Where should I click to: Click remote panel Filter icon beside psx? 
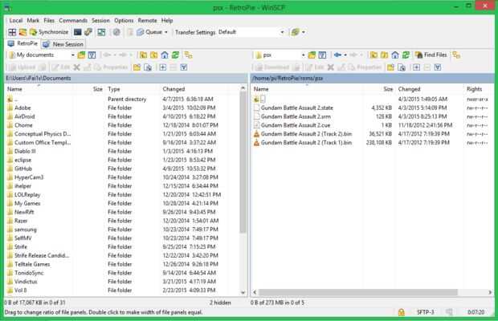(322, 55)
